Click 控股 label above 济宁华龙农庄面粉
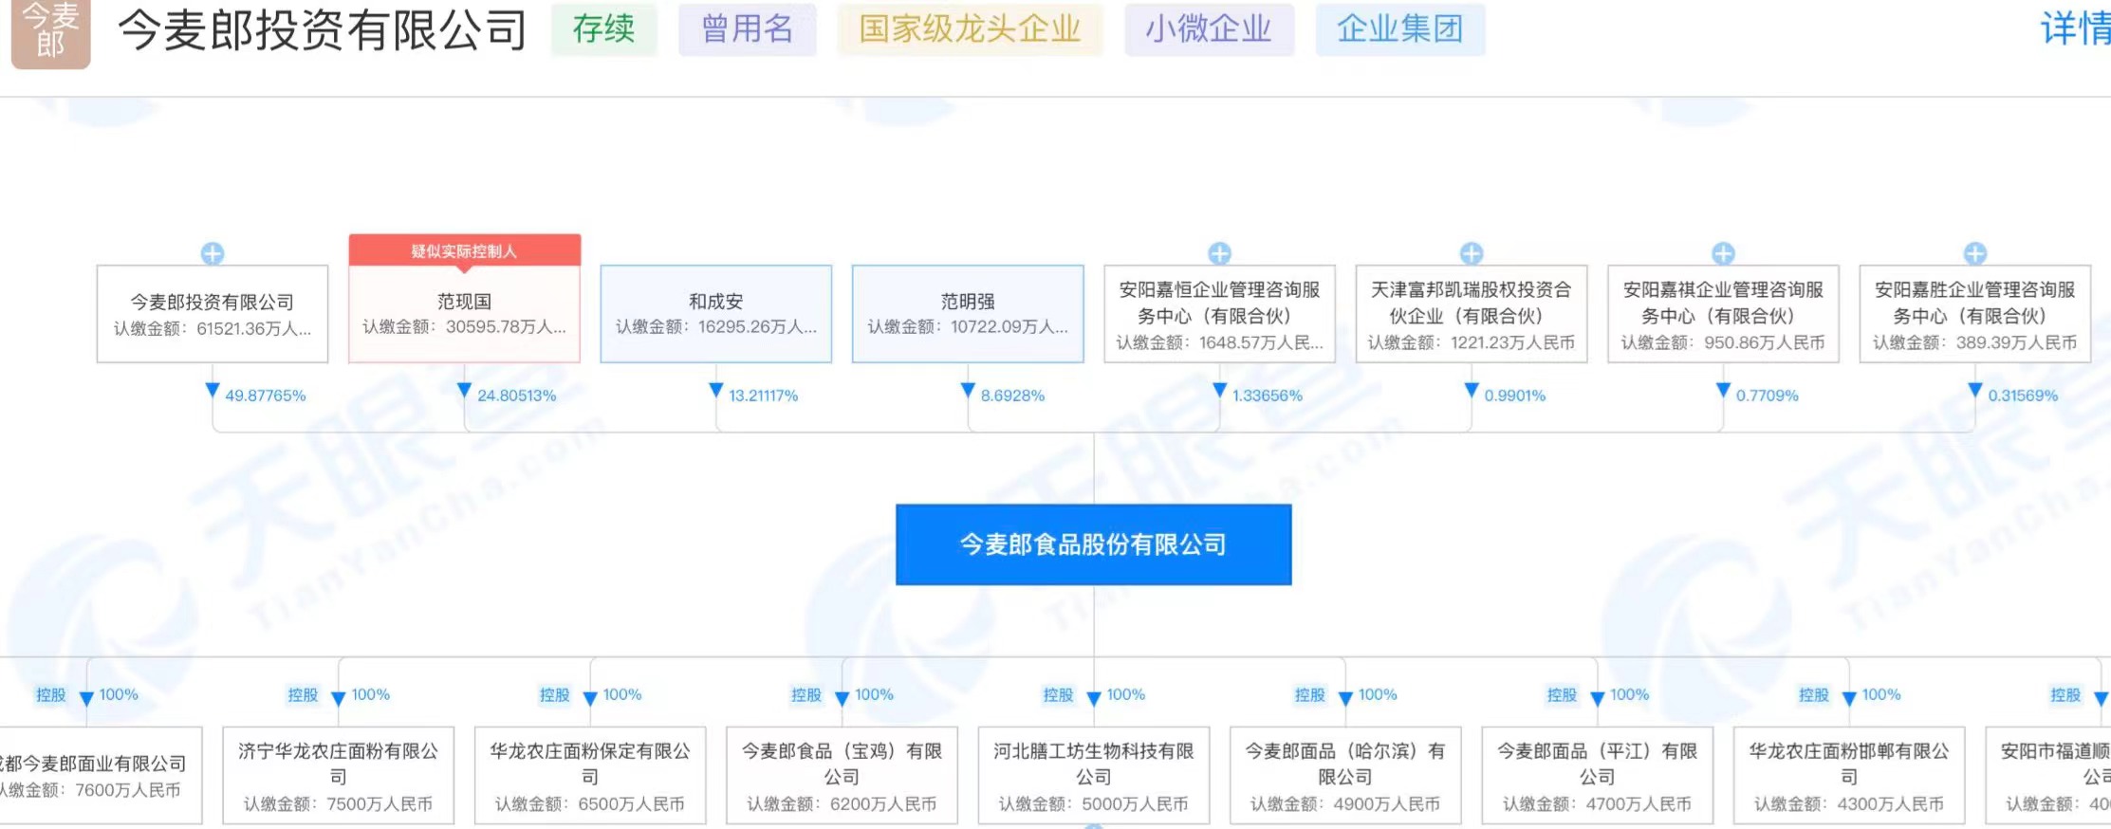The width and height of the screenshot is (2111, 829). click(x=303, y=694)
